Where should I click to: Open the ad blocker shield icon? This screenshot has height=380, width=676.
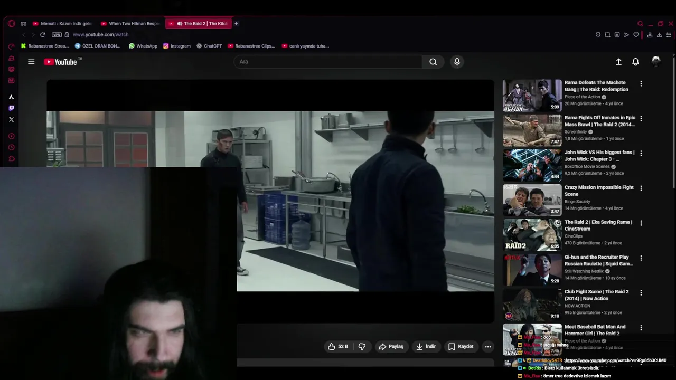click(617, 35)
